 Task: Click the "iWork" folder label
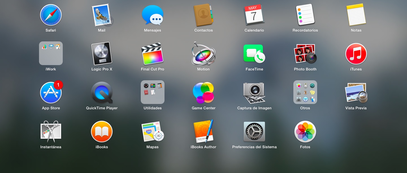tap(51, 69)
